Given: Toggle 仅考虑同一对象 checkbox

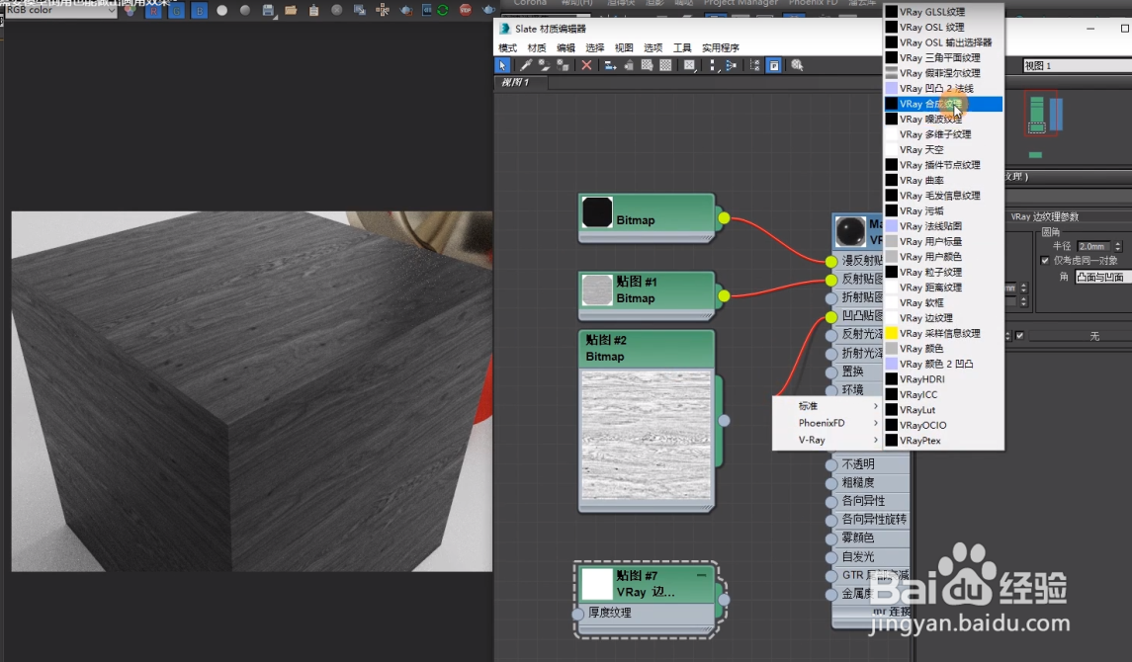Looking at the screenshot, I should (x=1045, y=260).
